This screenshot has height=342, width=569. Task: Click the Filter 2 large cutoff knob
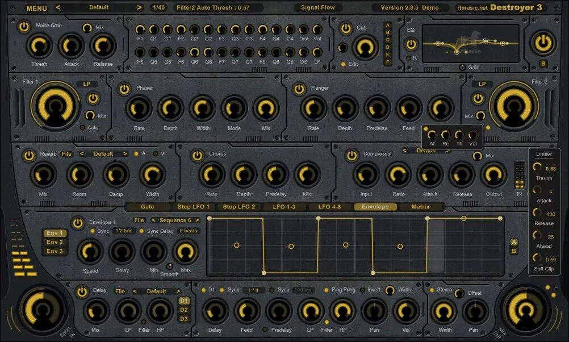coord(514,106)
